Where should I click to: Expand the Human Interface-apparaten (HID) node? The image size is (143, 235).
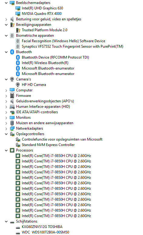(6, 107)
